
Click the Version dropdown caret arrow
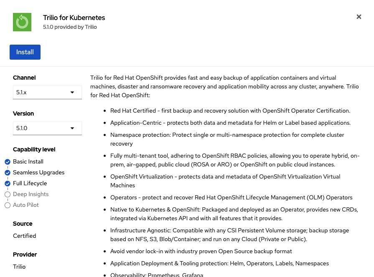pyautogui.click(x=72, y=128)
